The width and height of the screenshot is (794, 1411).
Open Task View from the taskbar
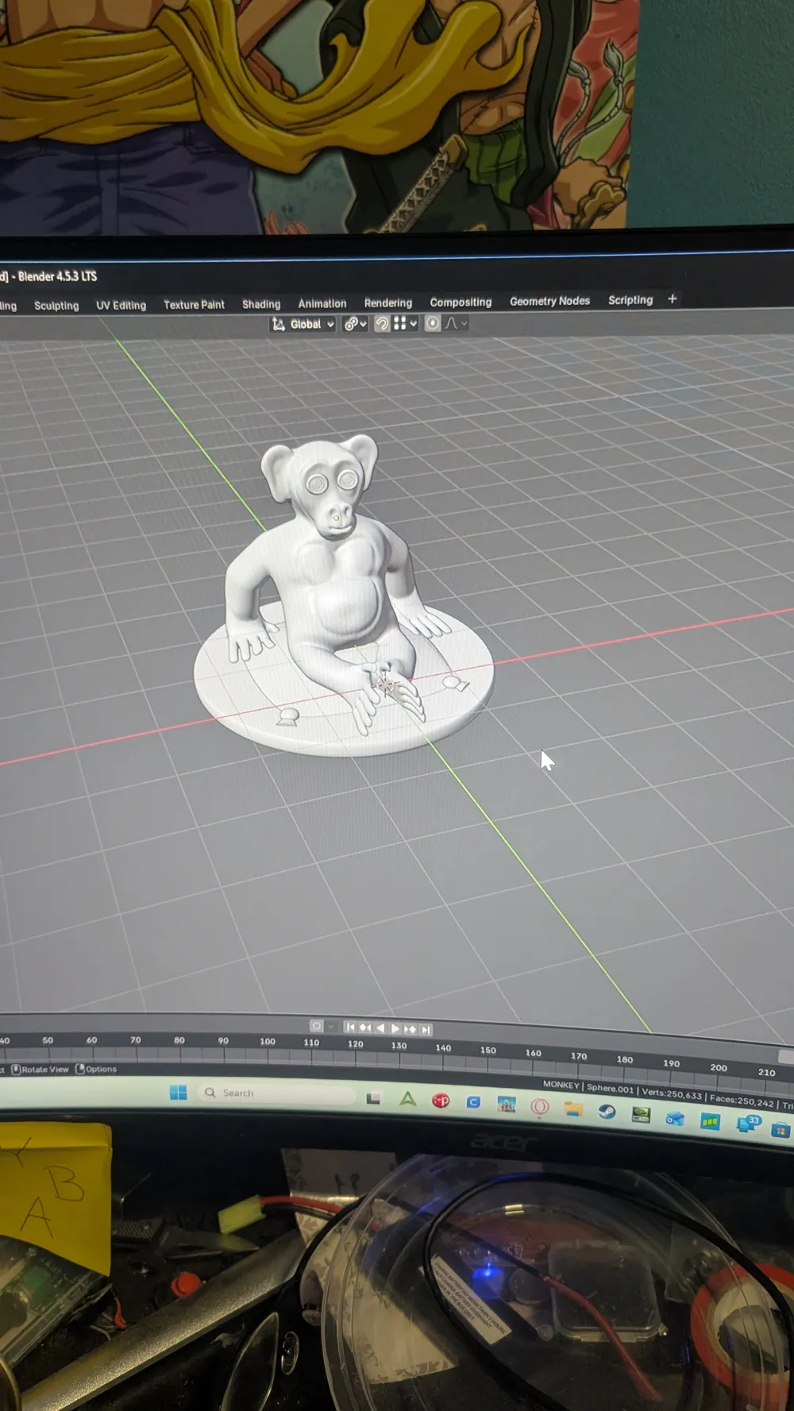pos(373,1098)
